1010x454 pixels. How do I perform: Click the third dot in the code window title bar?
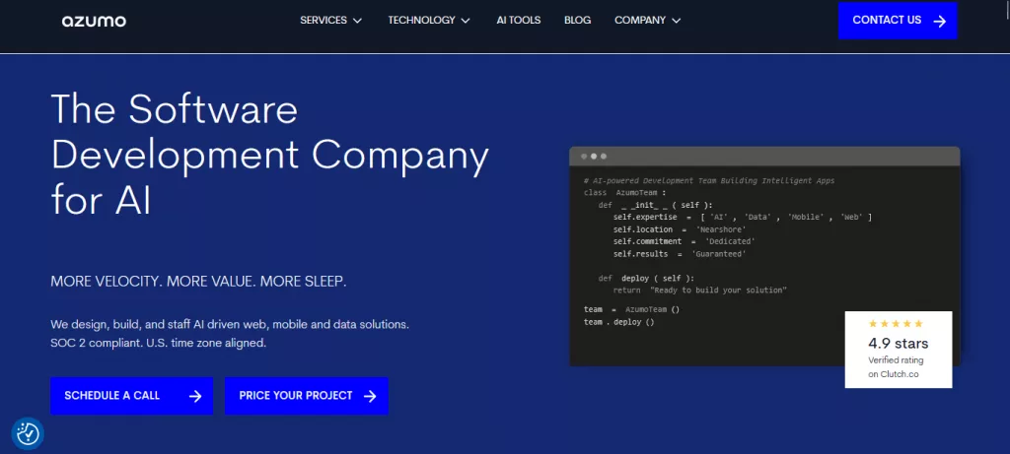[x=604, y=157]
